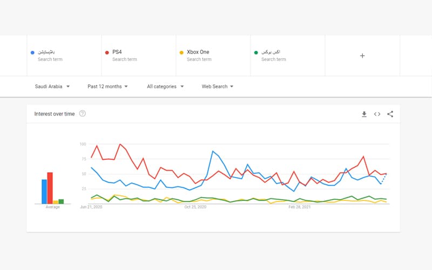The width and height of the screenshot is (432, 270).
Task: Open the Saudi Arabia region dropdown
Action: (x=52, y=86)
